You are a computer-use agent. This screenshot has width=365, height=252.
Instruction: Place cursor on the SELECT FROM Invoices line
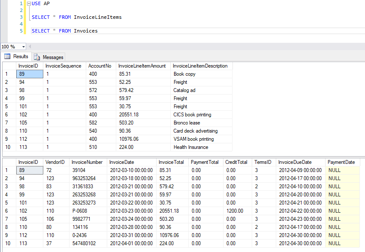point(64,30)
